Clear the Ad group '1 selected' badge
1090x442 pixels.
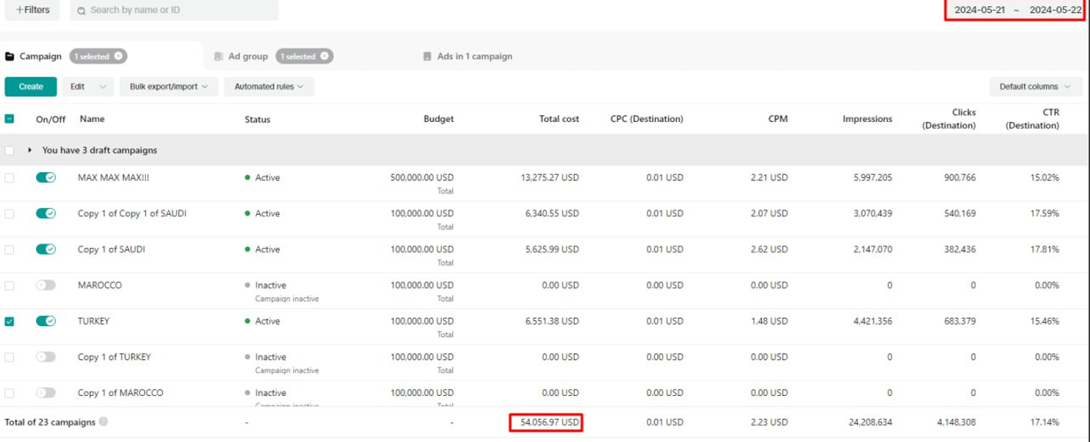[325, 57]
